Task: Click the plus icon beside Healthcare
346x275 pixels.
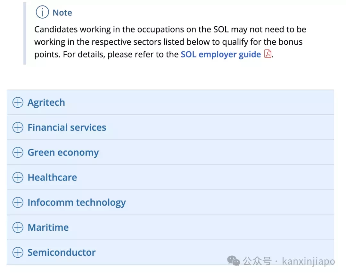Action: pyautogui.click(x=18, y=177)
